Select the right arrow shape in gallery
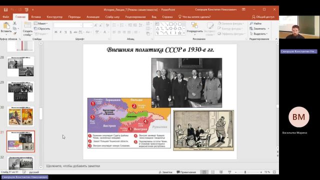320x180 pixels. (171, 28)
